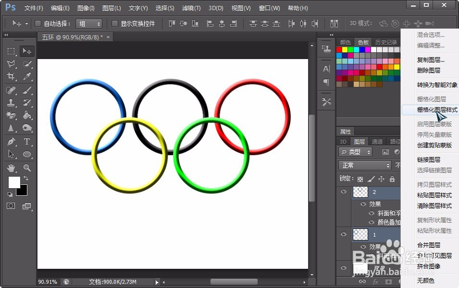The width and height of the screenshot is (459, 288).
Task: Click auto-align layers icon in options bar
Action: (x=334, y=24)
